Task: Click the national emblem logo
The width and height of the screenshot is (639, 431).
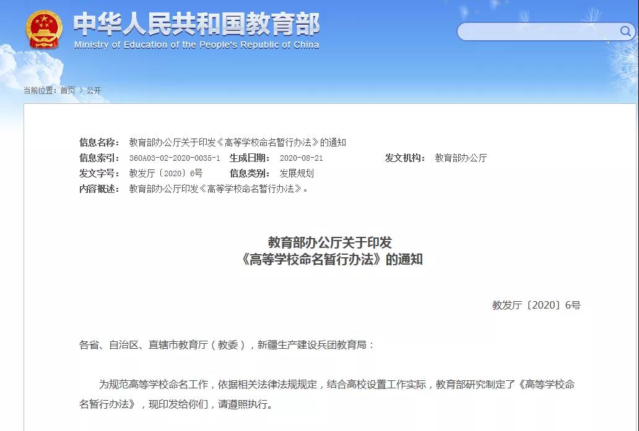Action: tap(44, 30)
